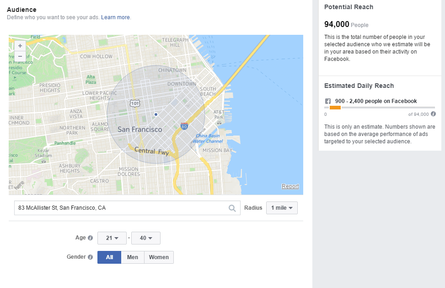Open the Learn more link
This screenshot has height=288, width=445.
116,17
